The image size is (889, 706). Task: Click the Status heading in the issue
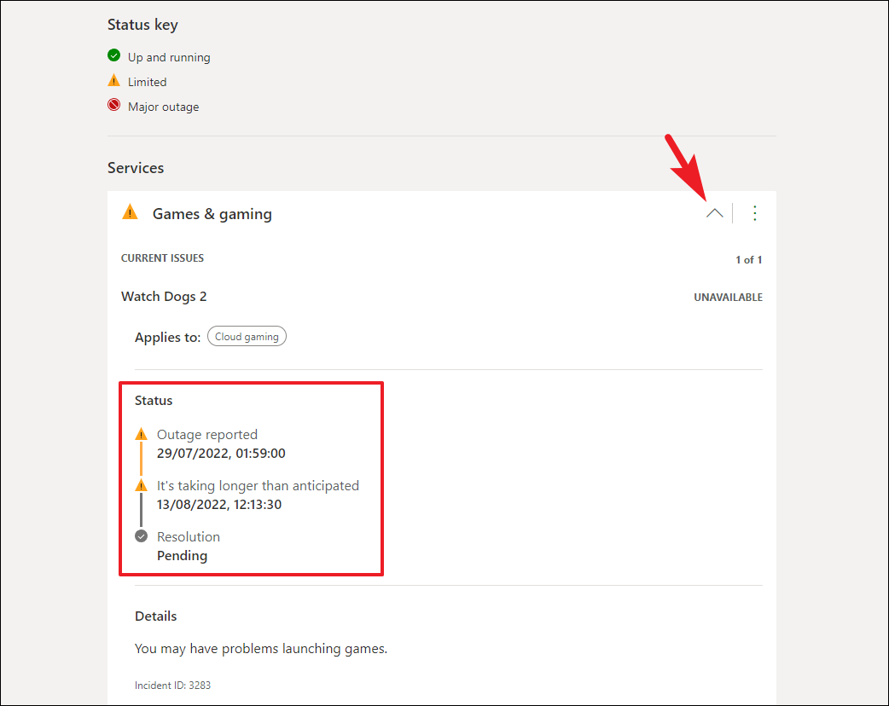pos(154,401)
